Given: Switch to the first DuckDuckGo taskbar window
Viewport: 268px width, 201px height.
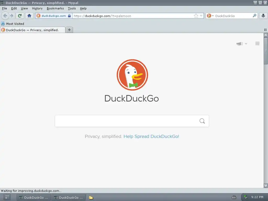Looking at the screenshot, I should [34, 197].
